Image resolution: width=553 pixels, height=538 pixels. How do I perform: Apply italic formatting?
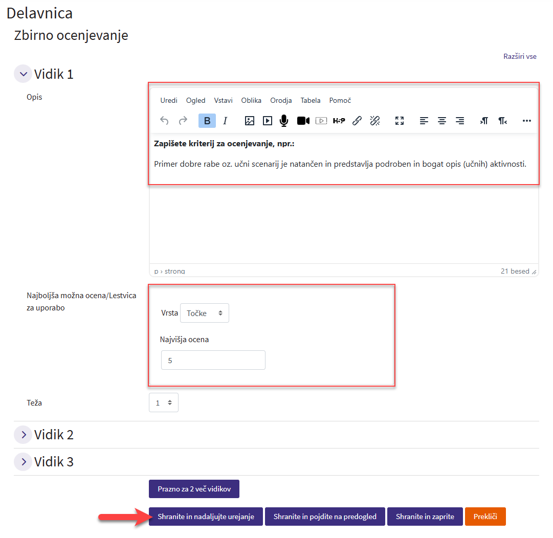(x=225, y=121)
